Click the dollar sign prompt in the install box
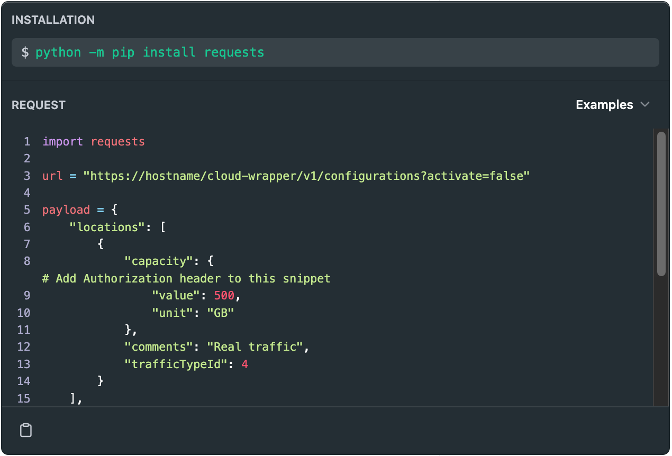 [x=25, y=52]
